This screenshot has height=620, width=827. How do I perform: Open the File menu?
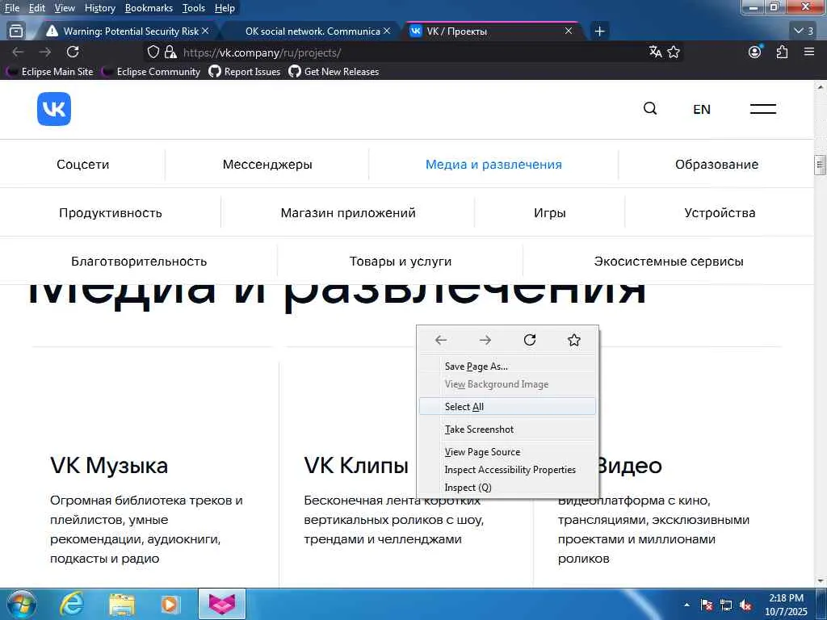[11, 8]
